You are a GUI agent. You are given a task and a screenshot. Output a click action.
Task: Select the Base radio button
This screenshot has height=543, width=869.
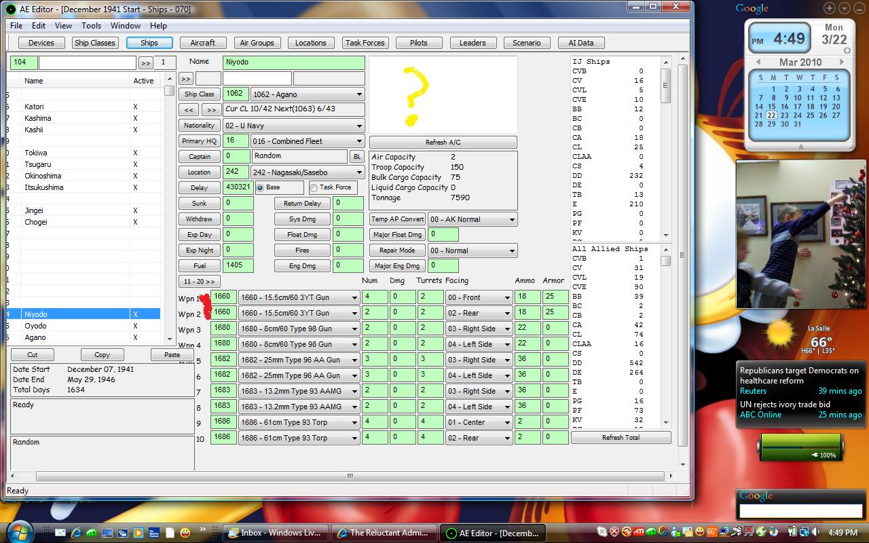(260, 187)
